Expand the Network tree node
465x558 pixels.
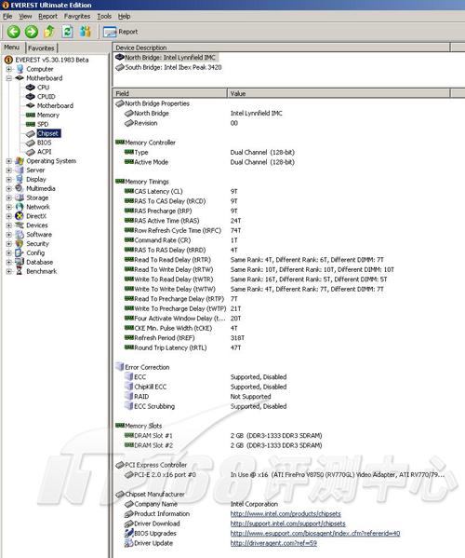[9, 207]
